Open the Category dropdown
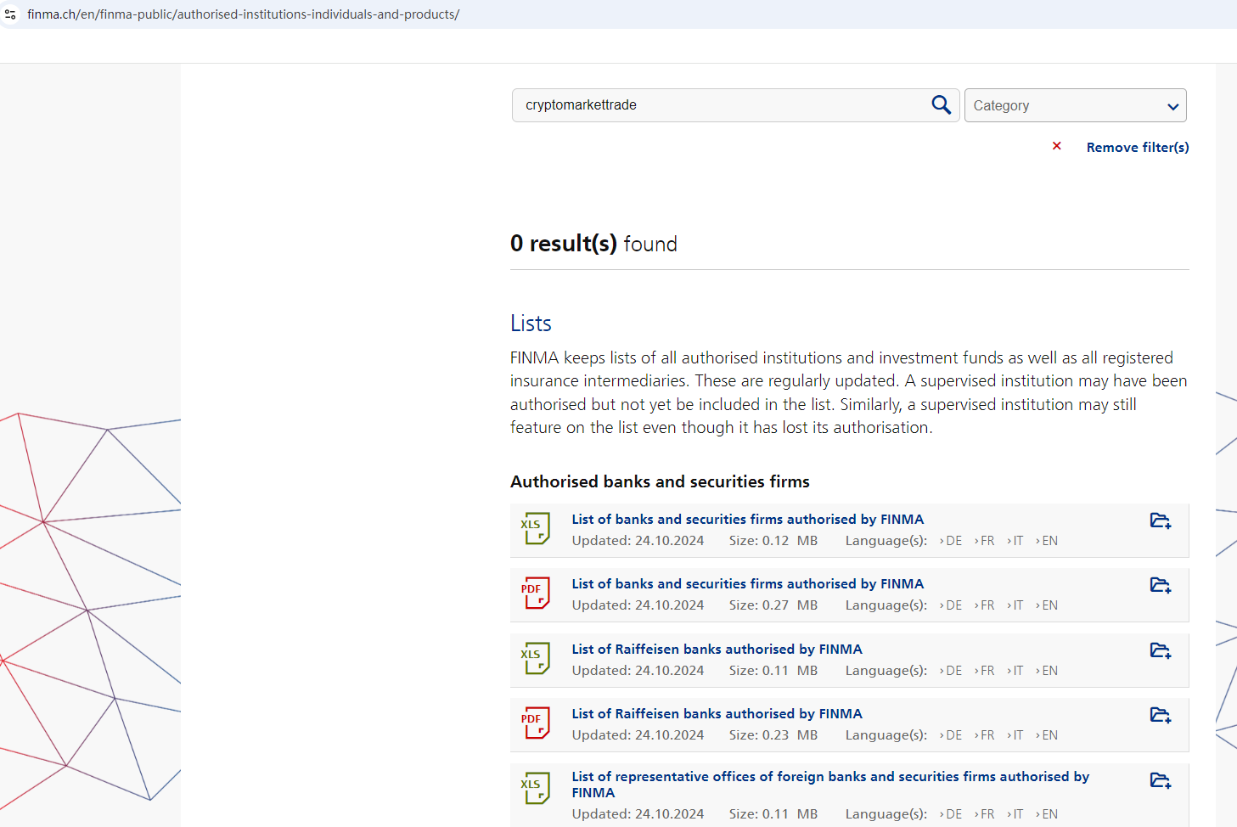Image resolution: width=1237 pixels, height=827 pixels. (x=1075, y=105)
